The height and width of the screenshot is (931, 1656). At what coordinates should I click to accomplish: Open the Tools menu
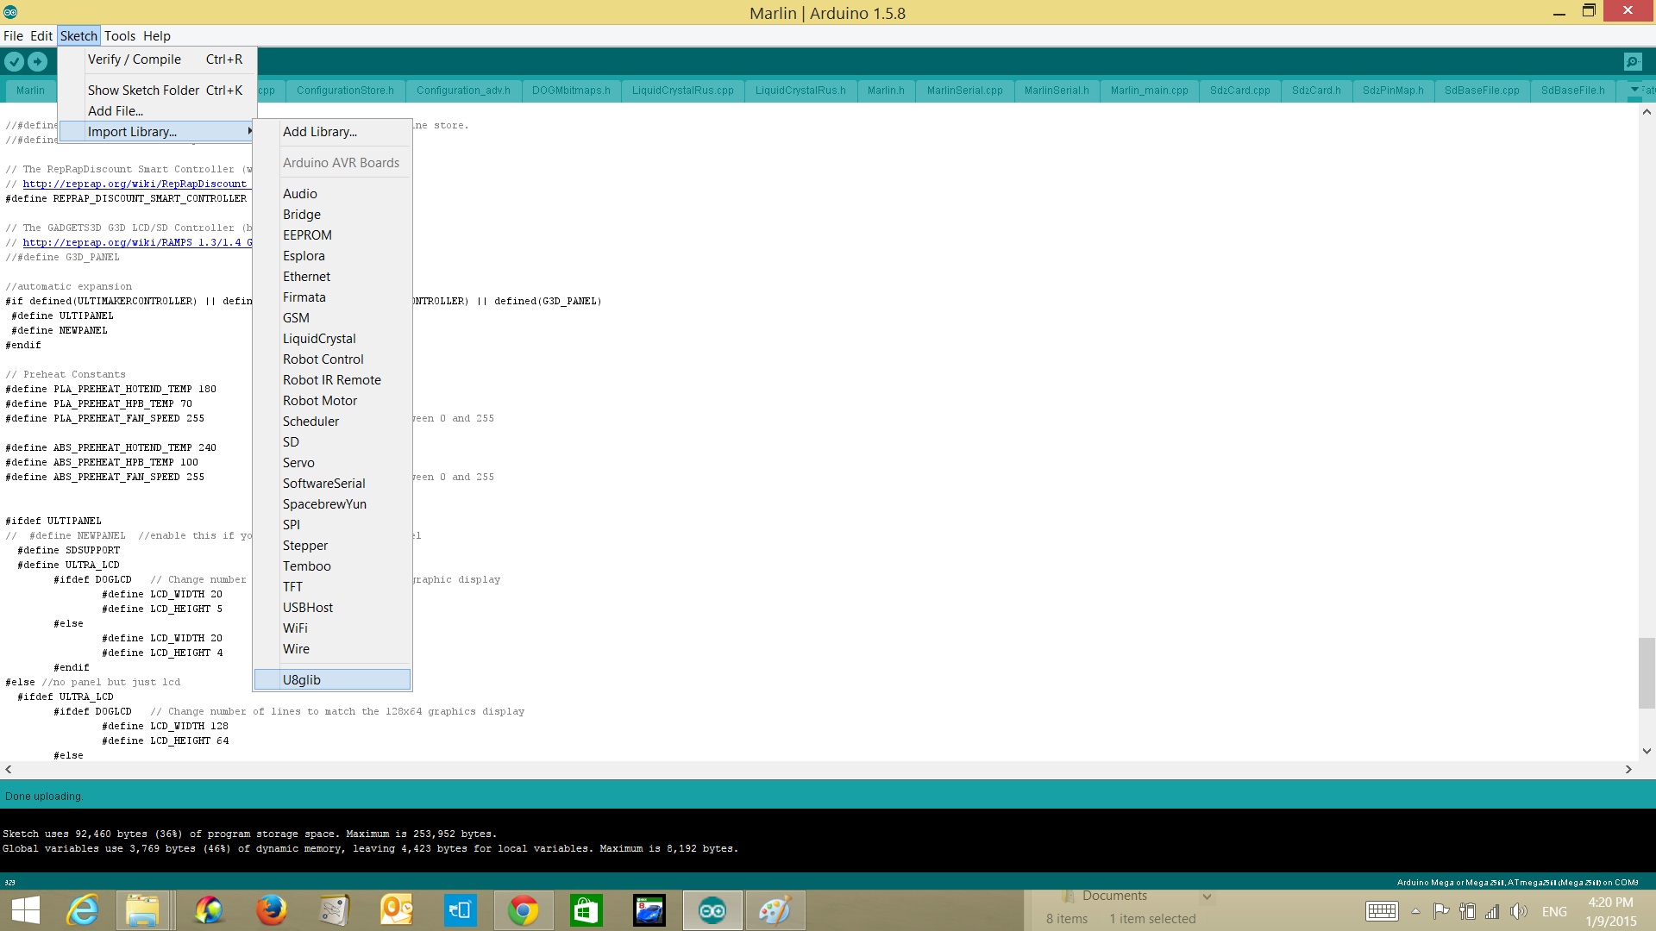click(120, 36)
